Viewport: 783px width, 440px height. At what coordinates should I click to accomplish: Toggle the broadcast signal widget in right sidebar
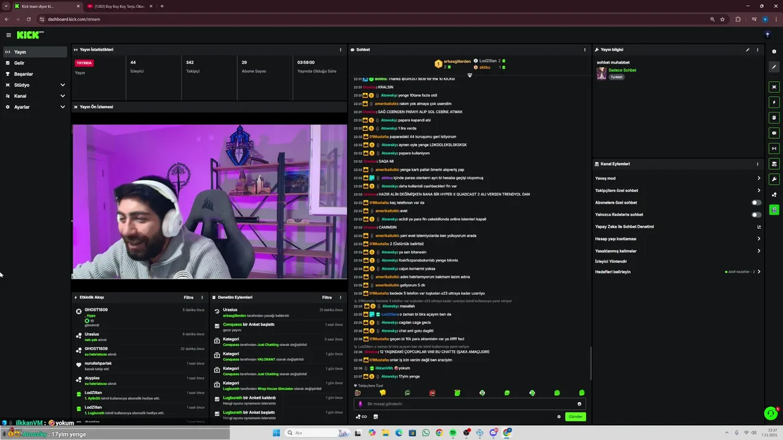point(774,148)
